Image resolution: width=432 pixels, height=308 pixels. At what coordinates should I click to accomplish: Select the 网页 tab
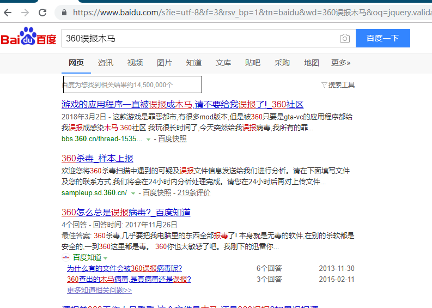(x=76, y=63)
